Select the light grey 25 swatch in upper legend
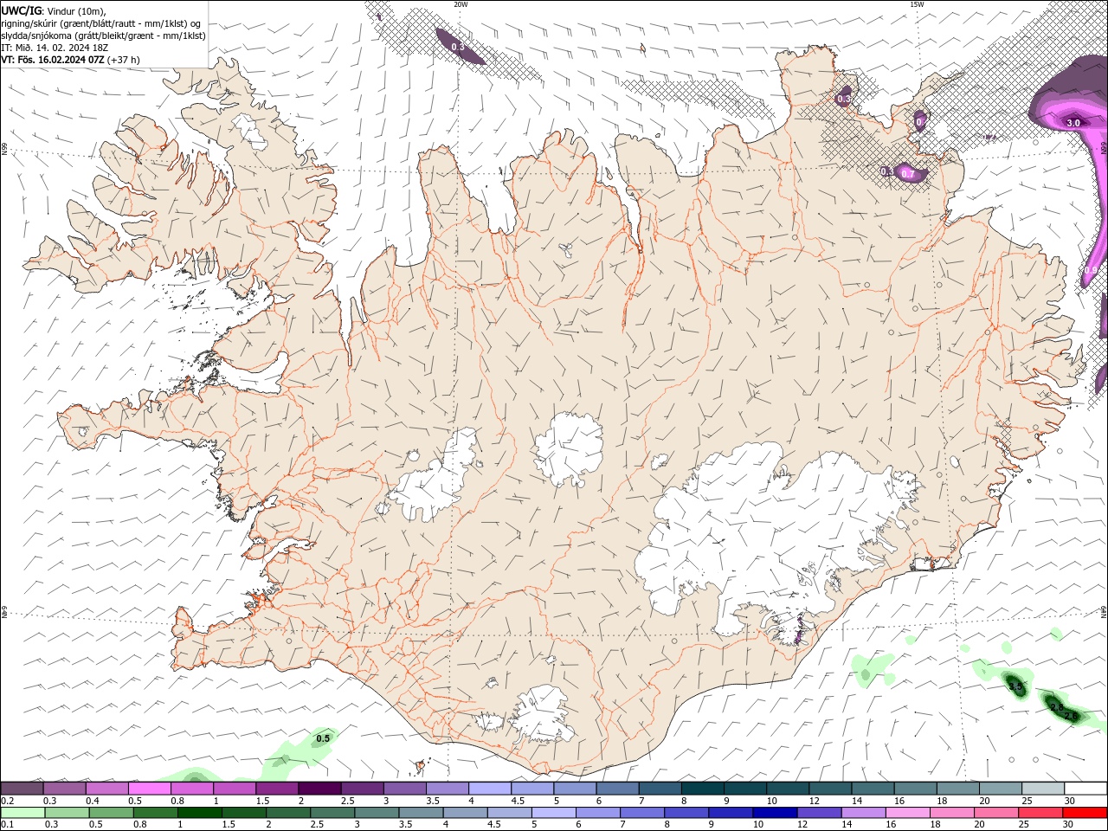This screenshot has height=831, width=1108. click(x=1043, y=789)
